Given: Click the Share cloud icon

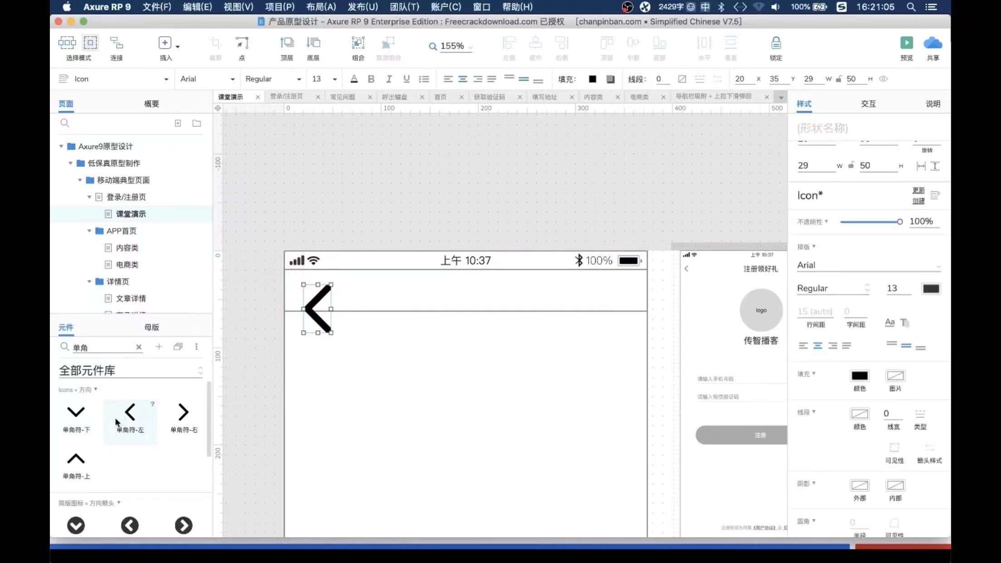Looking at the screenshot, I should tap(933, 43).
